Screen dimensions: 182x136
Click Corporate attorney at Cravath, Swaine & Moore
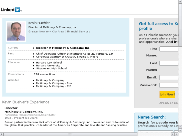(x=67, y=57)
